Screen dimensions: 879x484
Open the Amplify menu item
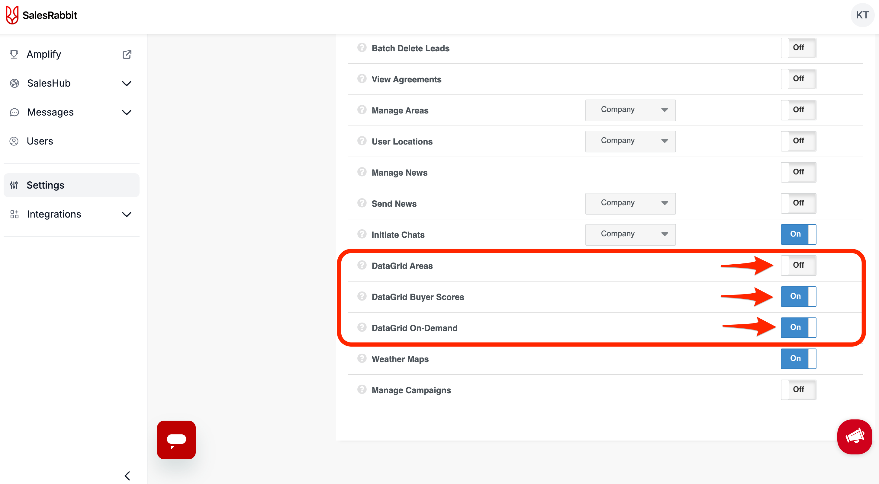tap(71, 54)
